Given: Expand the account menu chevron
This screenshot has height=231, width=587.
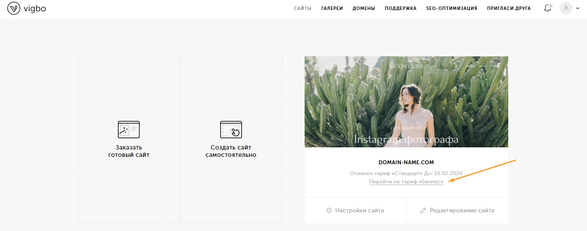Looking at the screenshot, I should click(x=578, y=8).
